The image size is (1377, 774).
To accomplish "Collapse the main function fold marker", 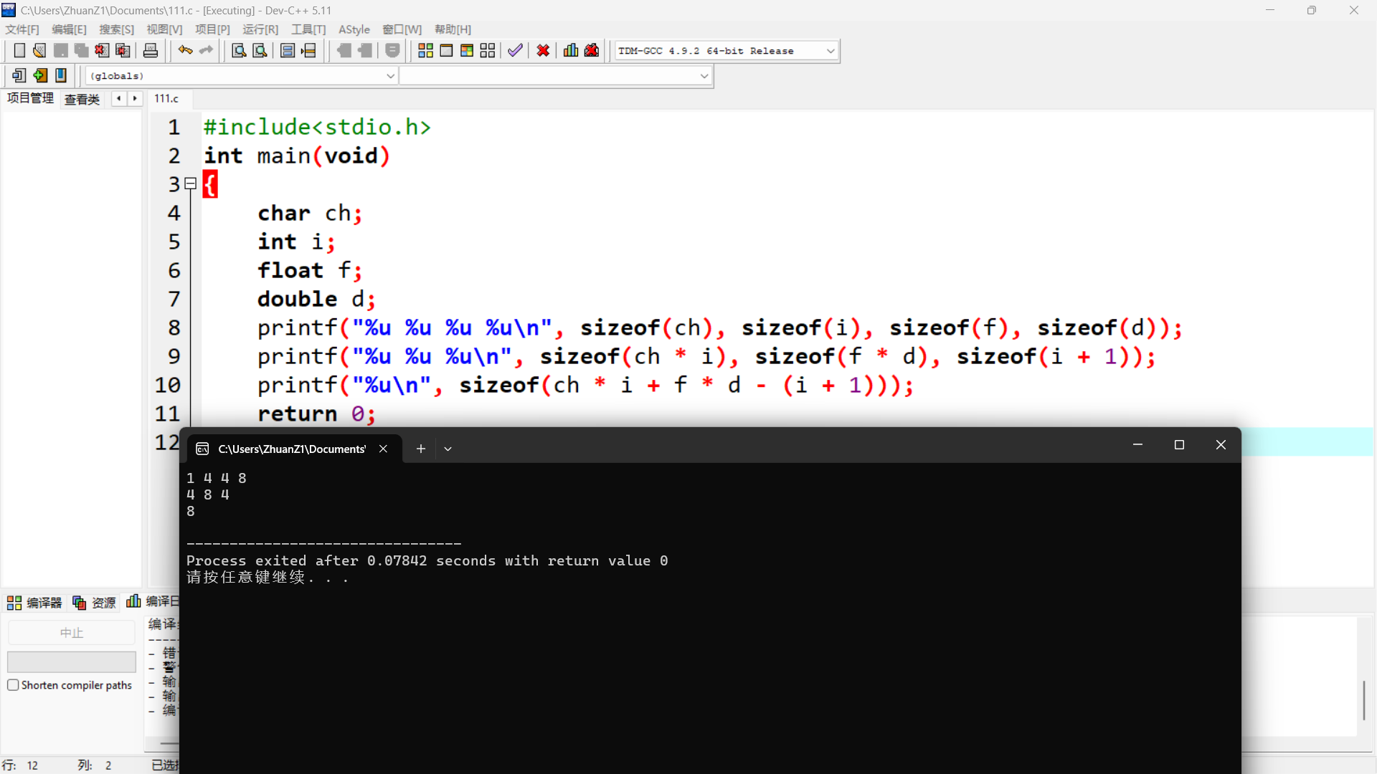I will [191, 184].
